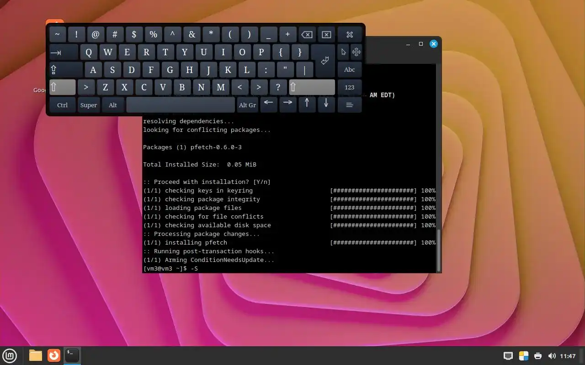
Task: Tap the underscore key
Action: point(268,34)
